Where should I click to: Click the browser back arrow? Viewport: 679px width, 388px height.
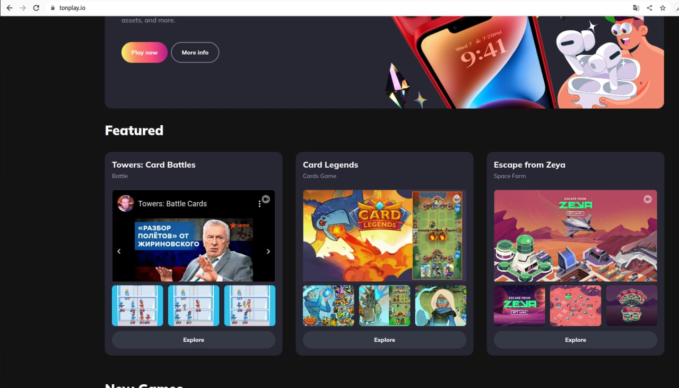click(x=9, y=8)
